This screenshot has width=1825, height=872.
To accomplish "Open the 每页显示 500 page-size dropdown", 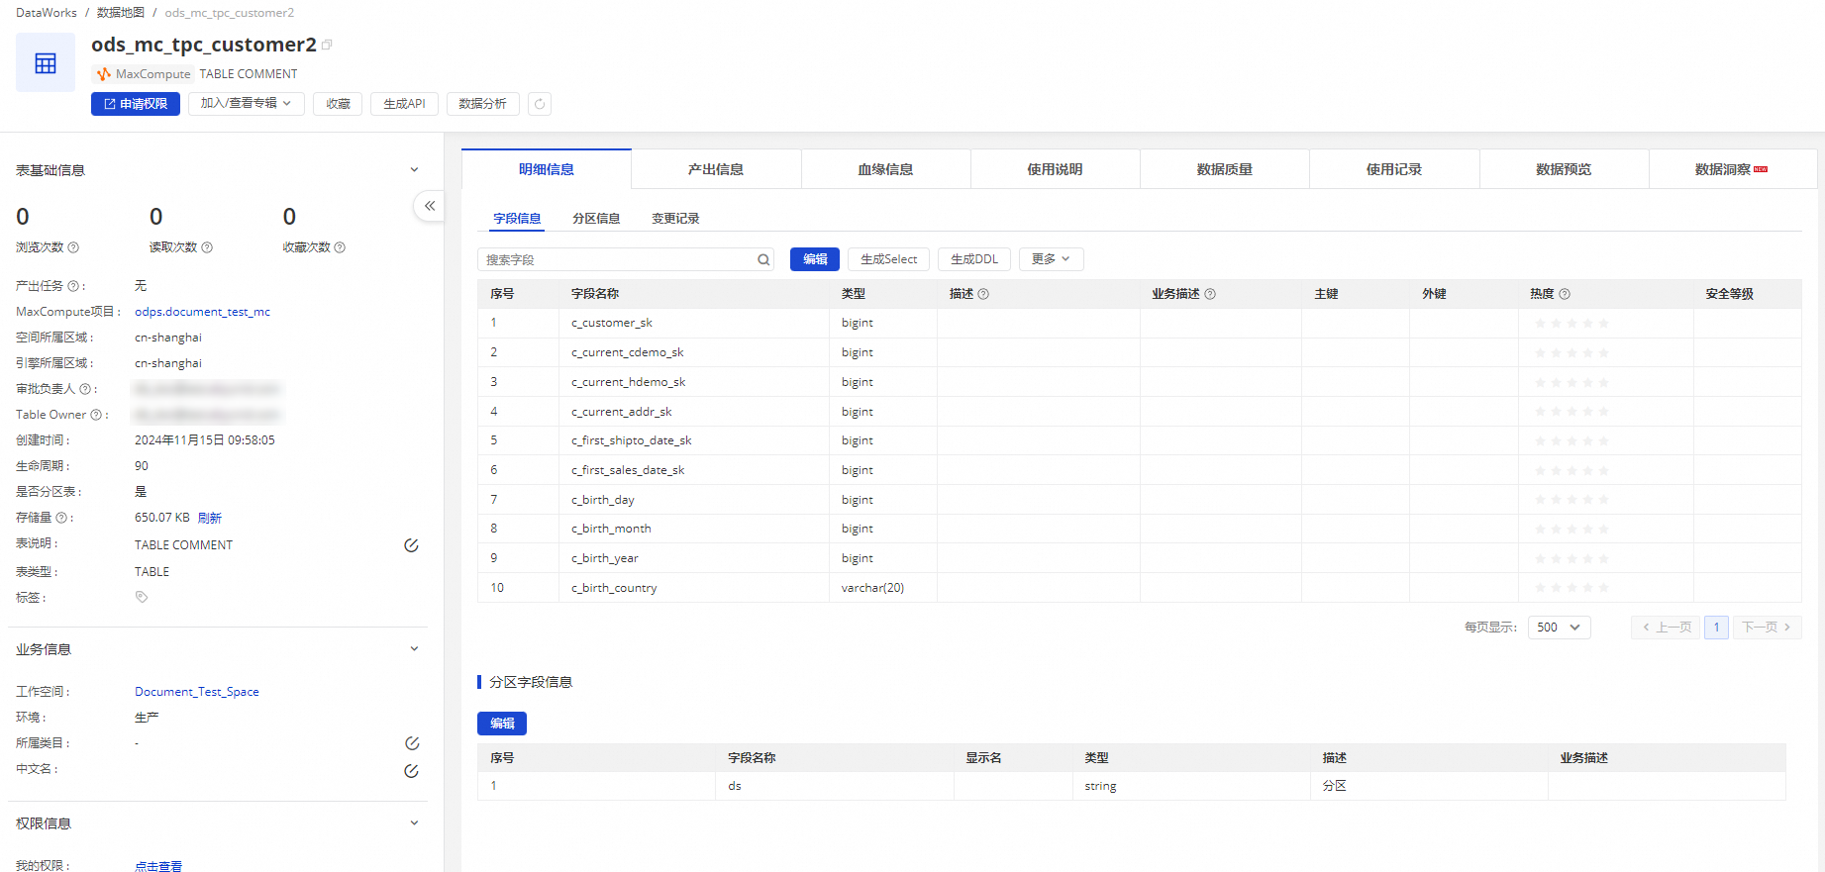I will pyautogui.click(x=1560, y=628).
